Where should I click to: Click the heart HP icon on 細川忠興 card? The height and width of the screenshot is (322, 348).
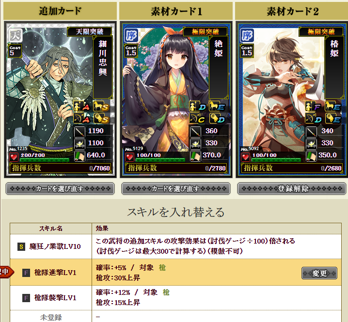[14, 157]
